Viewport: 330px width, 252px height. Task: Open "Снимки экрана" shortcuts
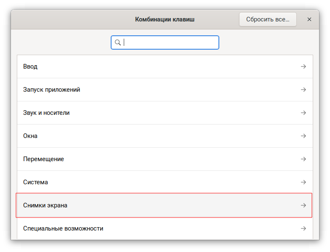click(164, 205)
